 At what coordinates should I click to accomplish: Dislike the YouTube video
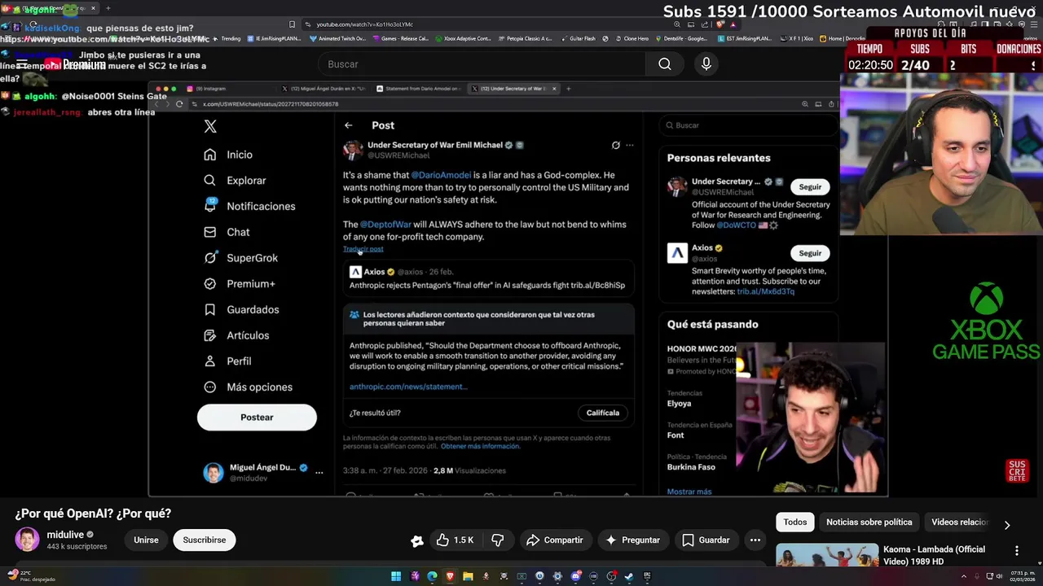click(497, 540)
